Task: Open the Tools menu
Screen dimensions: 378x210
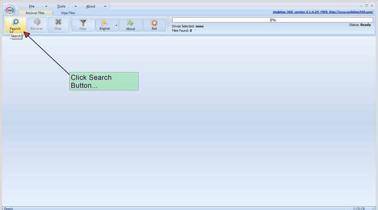Action: click(61, 6)
